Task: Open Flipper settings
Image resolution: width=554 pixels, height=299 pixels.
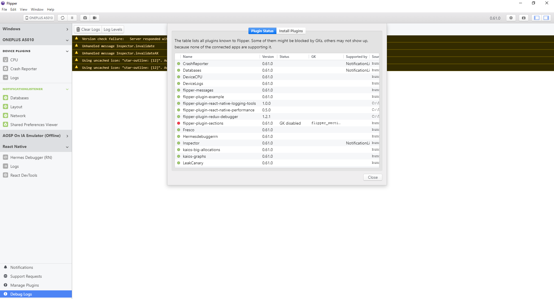Action: [x=511, y=18]
